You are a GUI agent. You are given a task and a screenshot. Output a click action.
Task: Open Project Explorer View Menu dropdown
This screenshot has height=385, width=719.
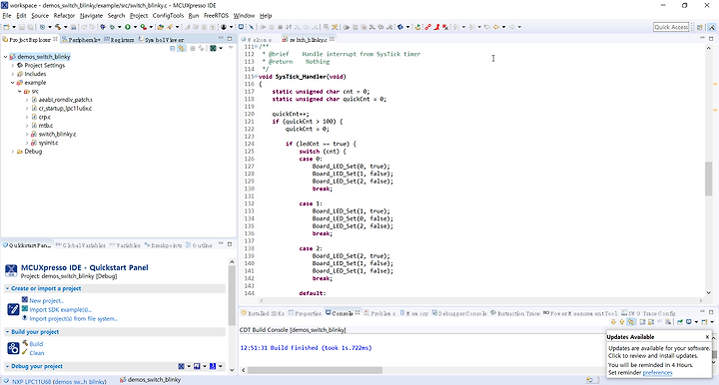231,48
